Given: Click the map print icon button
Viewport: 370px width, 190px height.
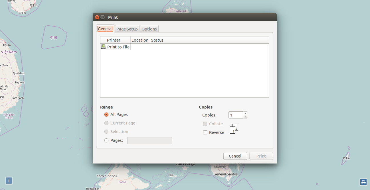Looking at the screenshot, I should click(x=363, y=182).
